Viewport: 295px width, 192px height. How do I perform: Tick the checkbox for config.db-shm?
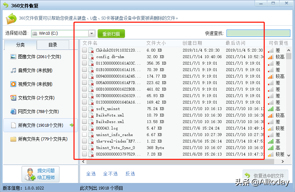[x=85, y=56]
